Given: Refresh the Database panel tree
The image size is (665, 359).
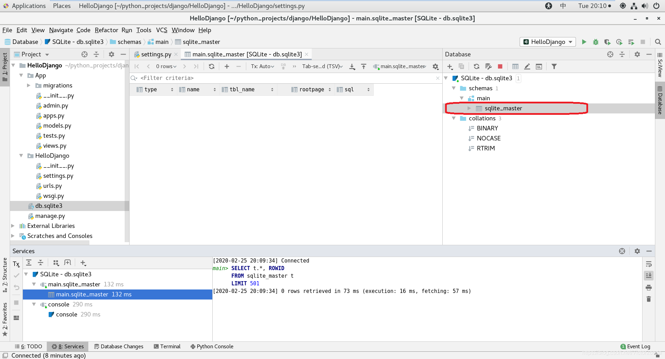Looking at the screenshot, I should (x=477, y=66).
